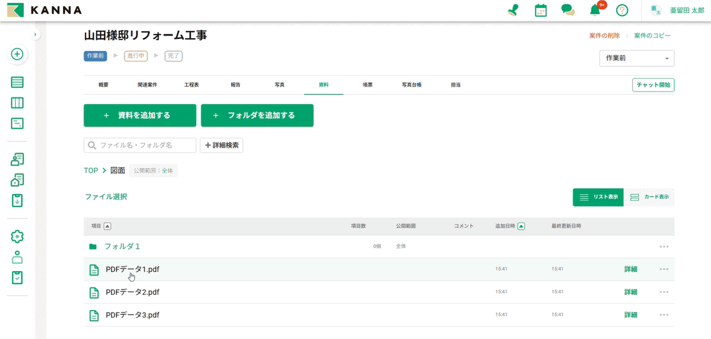Click the green plus circle in sidebar

(x=17, y=54)
